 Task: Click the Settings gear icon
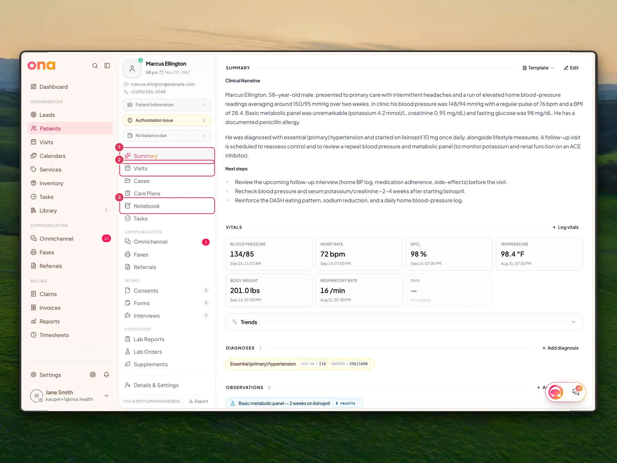click(x=33, y=375)
